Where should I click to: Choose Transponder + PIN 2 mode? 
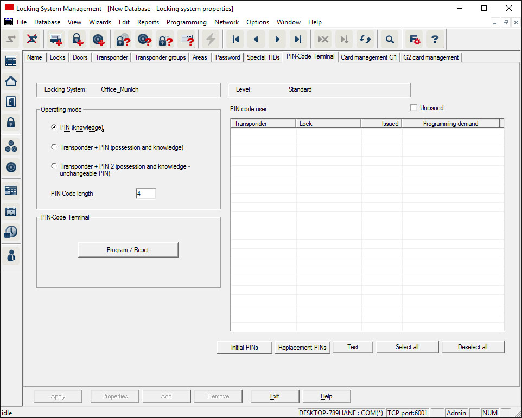[54, 166]
